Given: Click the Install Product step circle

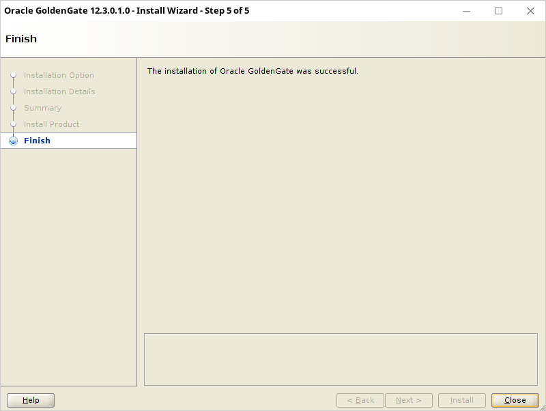Looking at the screenshot, I should 13,124.
